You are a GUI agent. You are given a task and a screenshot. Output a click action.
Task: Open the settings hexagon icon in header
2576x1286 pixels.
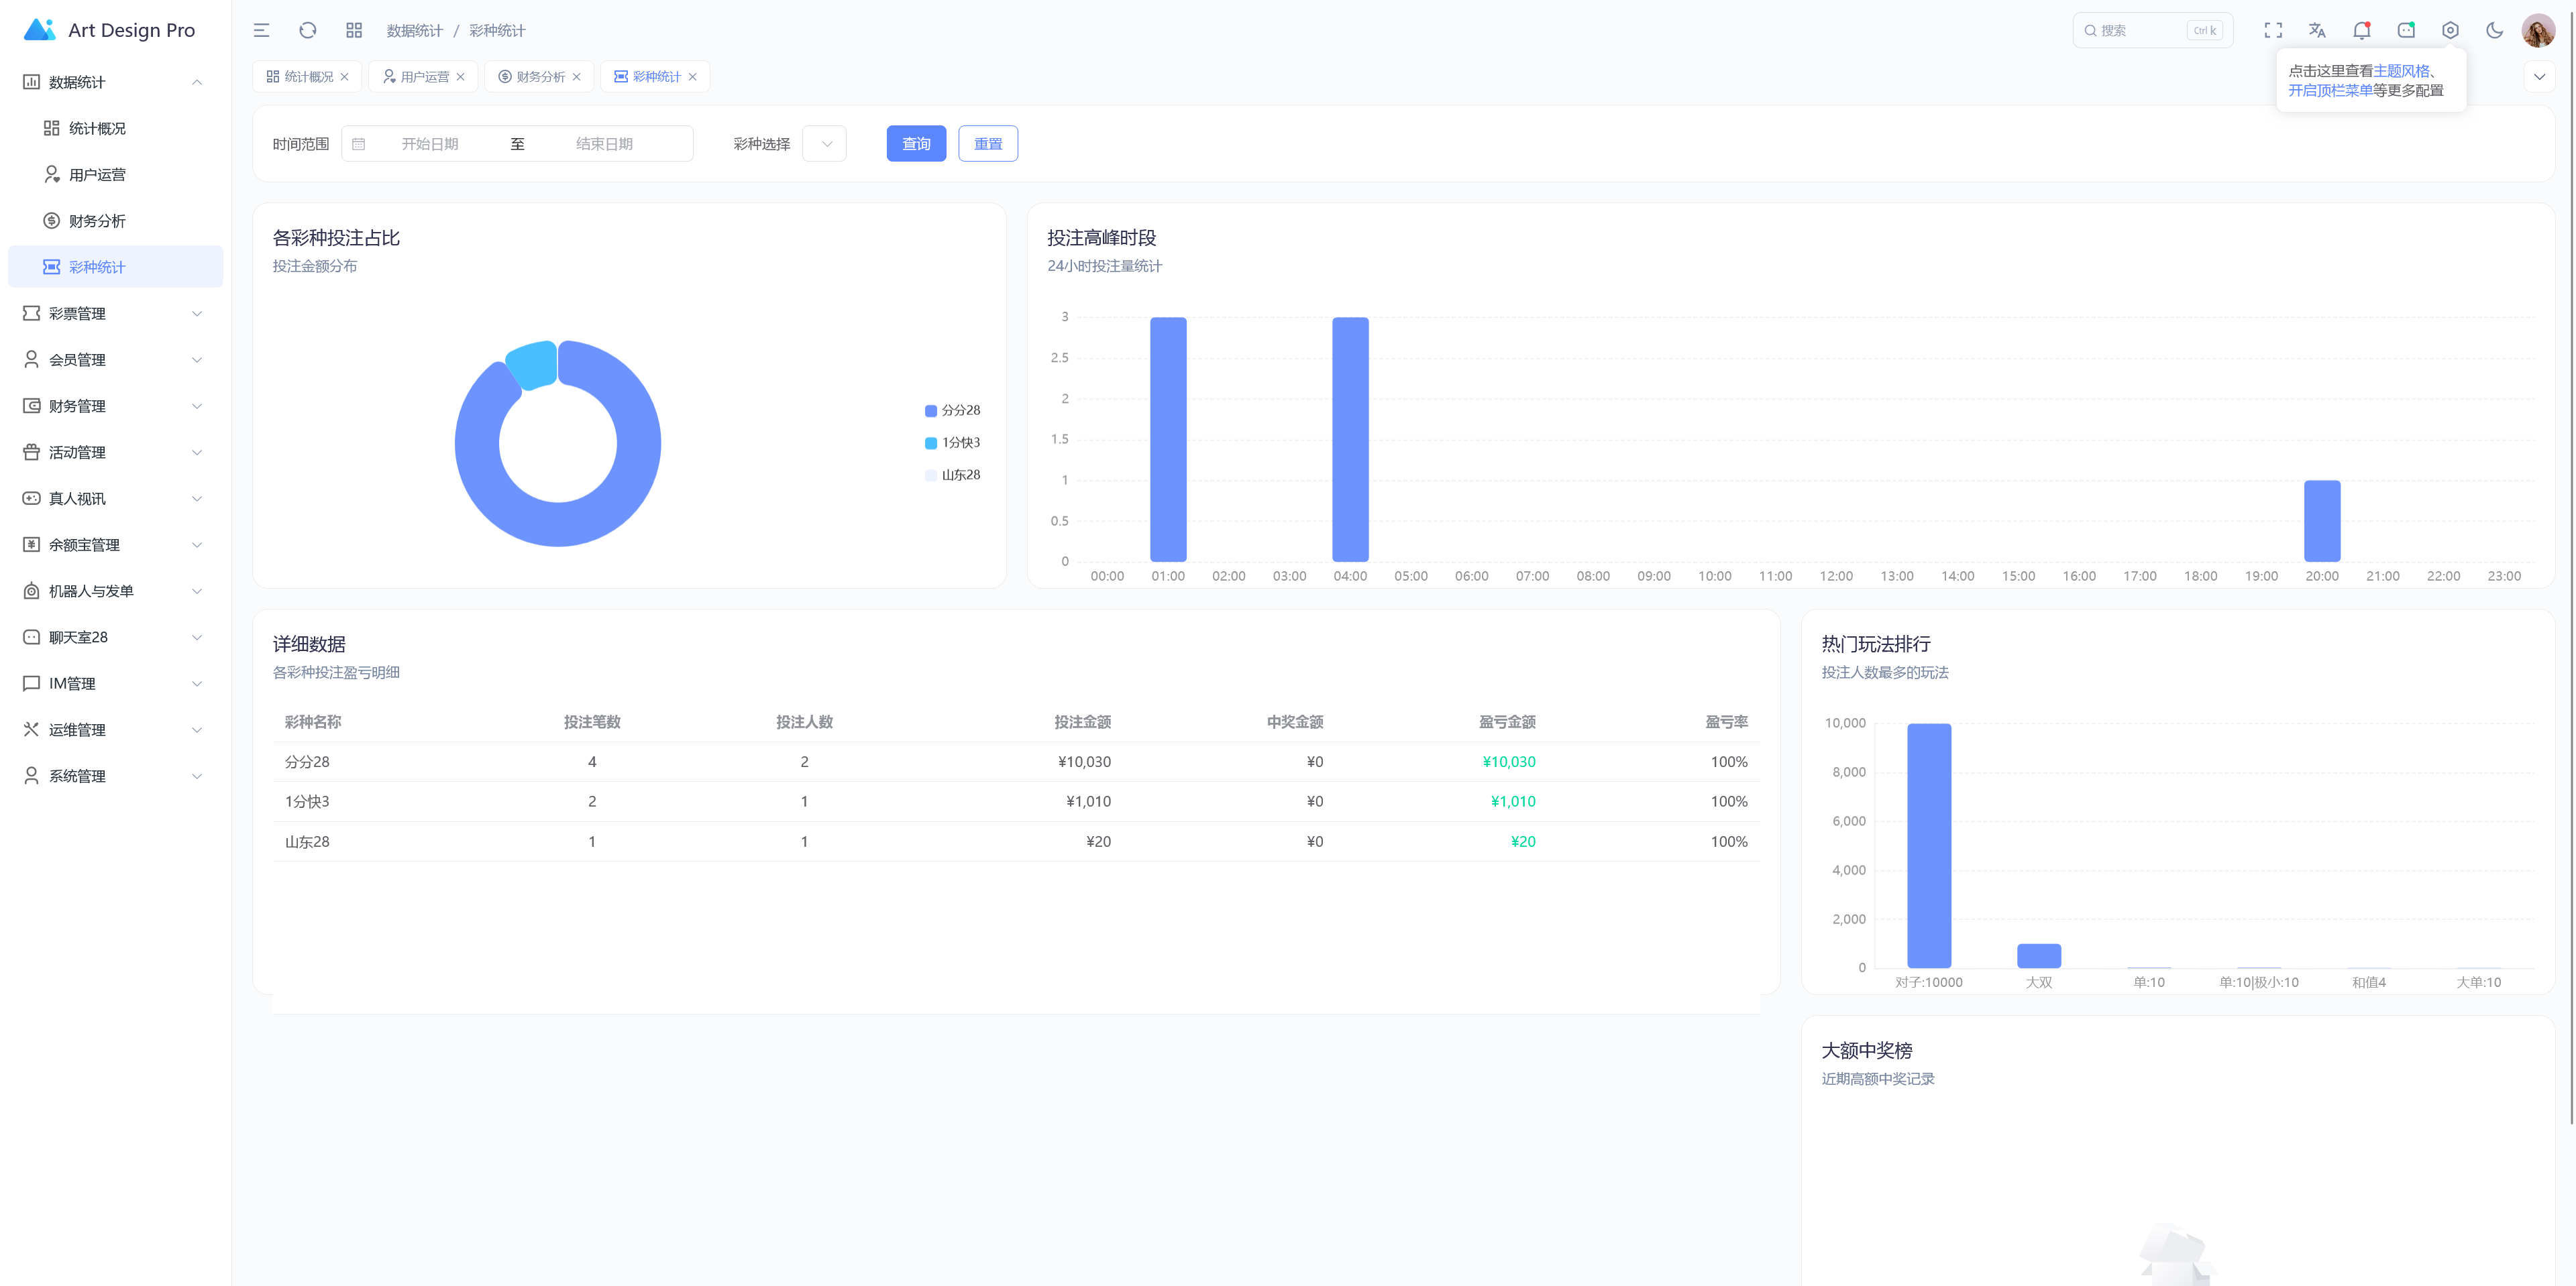(2450, 30)
